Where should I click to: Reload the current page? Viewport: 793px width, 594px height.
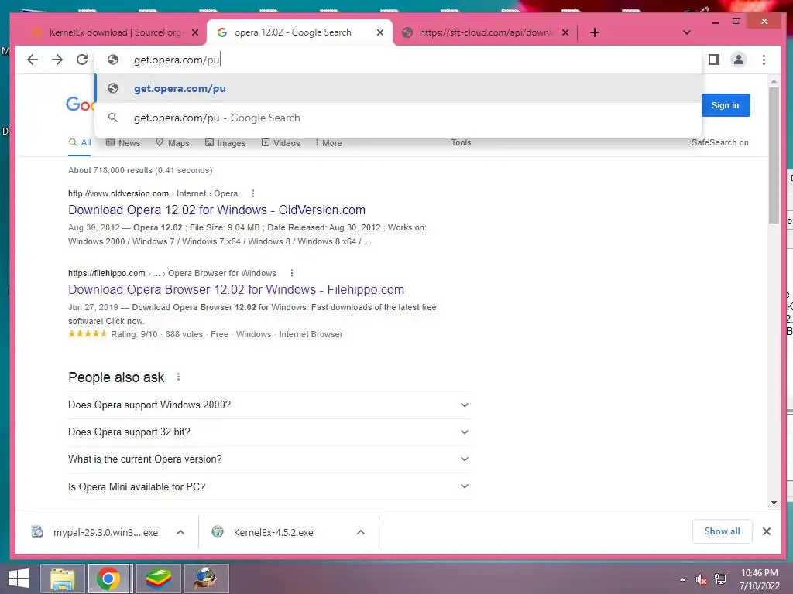click(x=82, y=60)
